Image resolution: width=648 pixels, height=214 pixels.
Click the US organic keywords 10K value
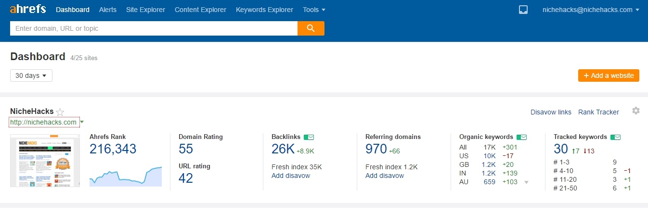click(x=489, y=156)
